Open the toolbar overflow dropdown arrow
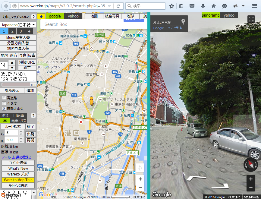Screen dimensions: 261x199 coord(243,6)
